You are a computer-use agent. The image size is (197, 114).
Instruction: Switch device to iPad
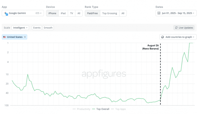[x=63, y=13]
